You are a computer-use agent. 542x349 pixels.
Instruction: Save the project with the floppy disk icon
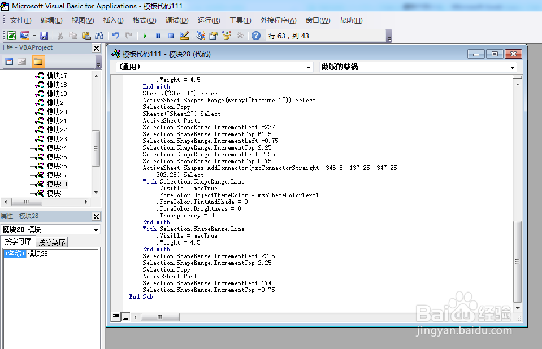click(44, 36)
